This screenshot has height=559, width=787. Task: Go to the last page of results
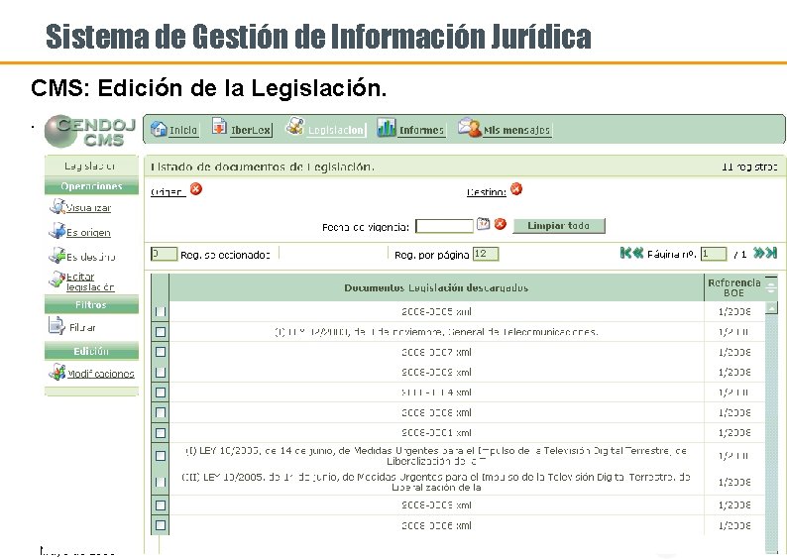[x=771, y=253]
